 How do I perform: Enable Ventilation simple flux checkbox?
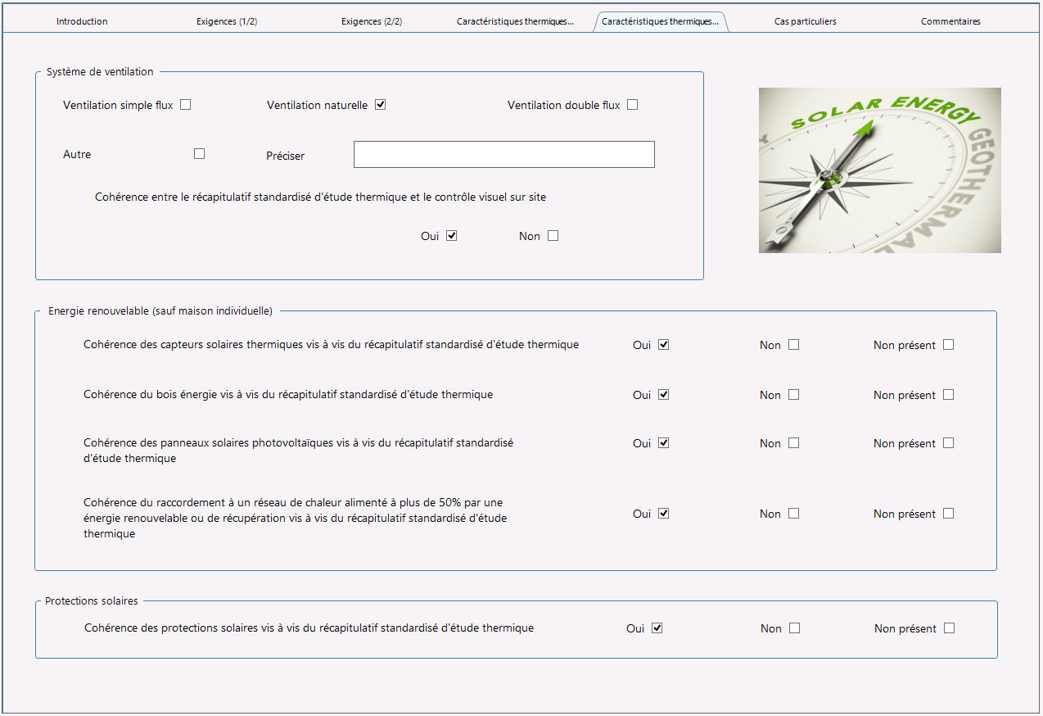point(186,105)
